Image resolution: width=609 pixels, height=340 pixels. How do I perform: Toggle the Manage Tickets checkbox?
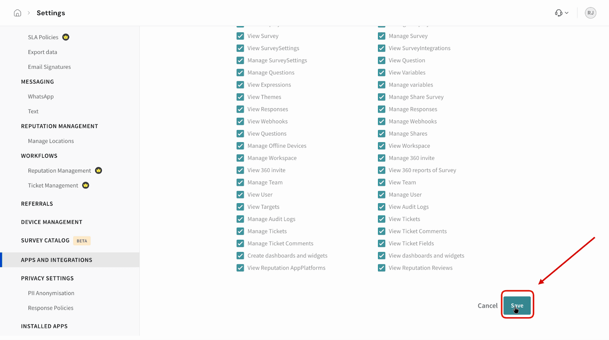tap(240, 231)
